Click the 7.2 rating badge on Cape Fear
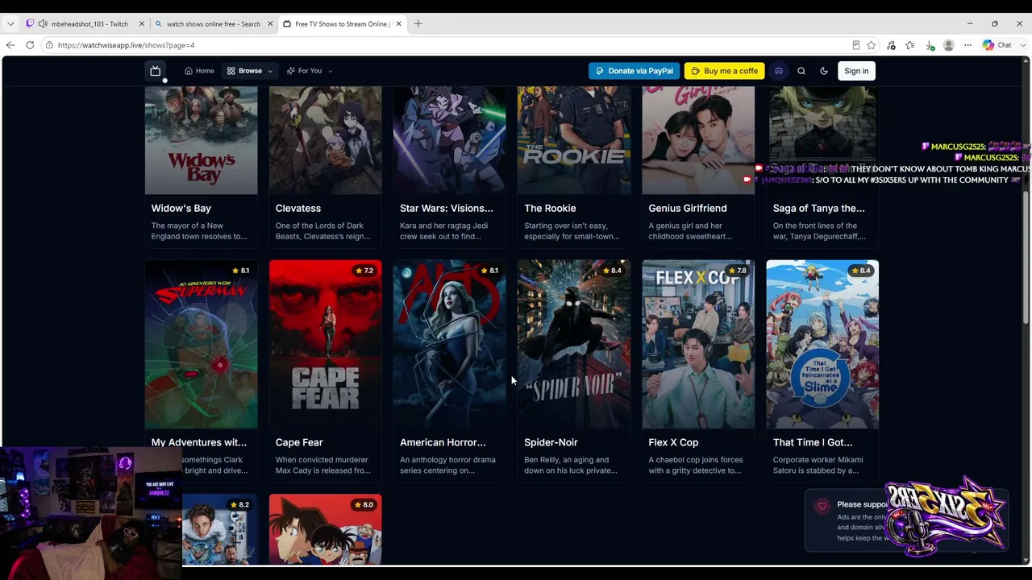The image size is (1032, 580). point(364,271)
